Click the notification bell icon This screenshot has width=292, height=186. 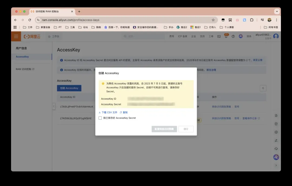point(226,36)
